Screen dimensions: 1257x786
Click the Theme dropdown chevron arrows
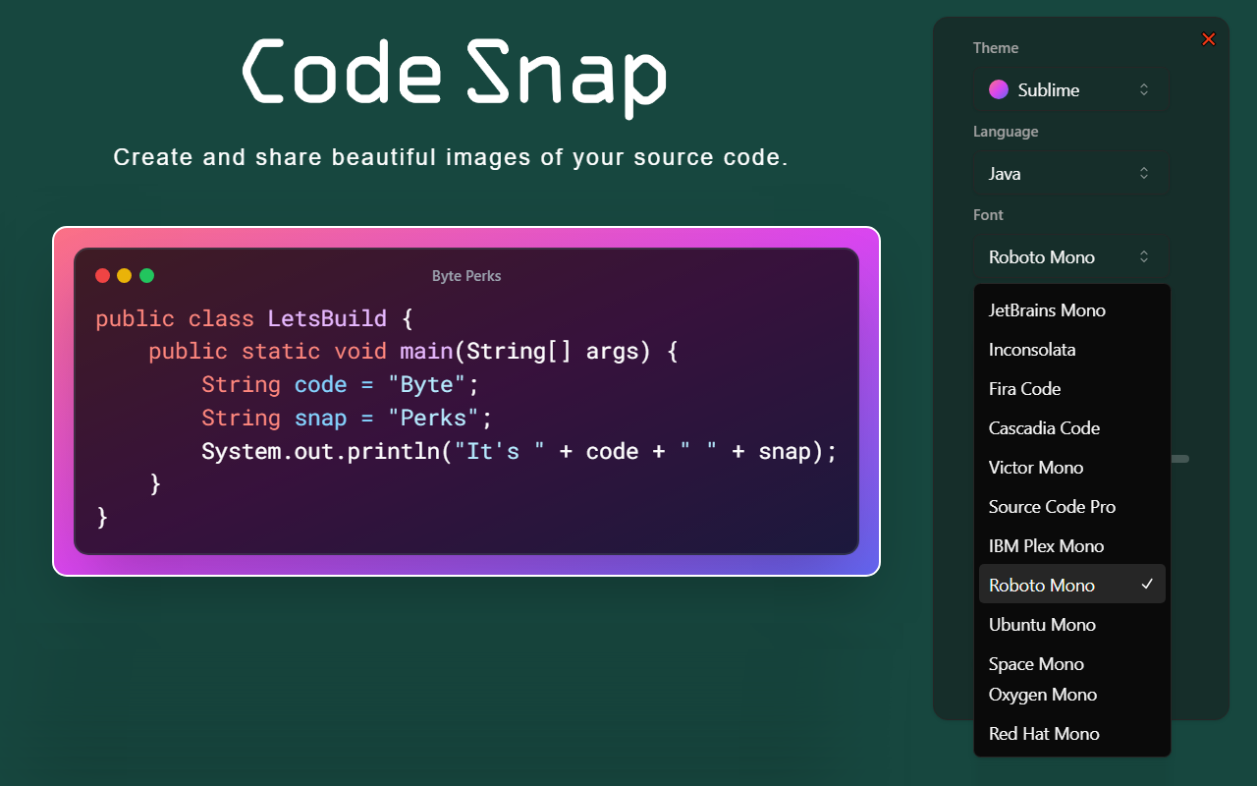pyautogui.click(x=1144, y=89)
